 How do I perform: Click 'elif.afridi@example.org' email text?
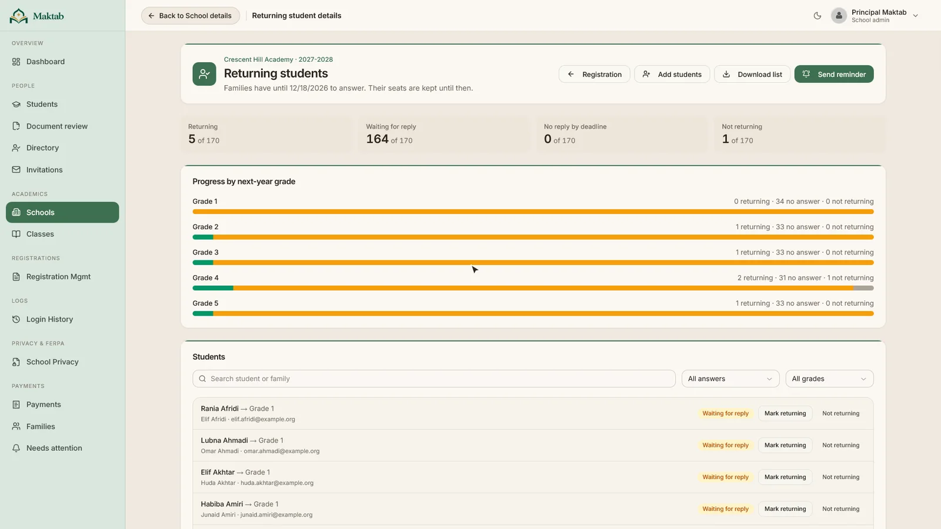[x=263, y=420]
